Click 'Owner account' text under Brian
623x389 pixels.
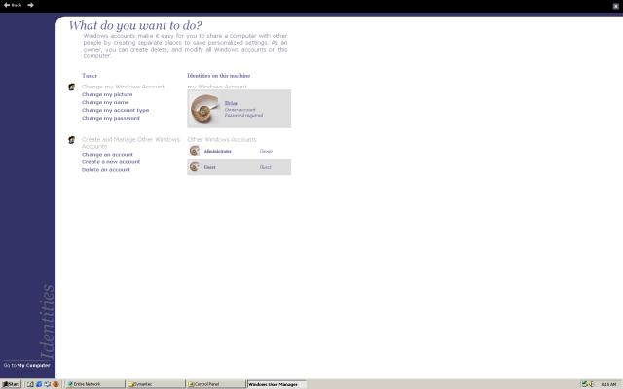point(240,110)
